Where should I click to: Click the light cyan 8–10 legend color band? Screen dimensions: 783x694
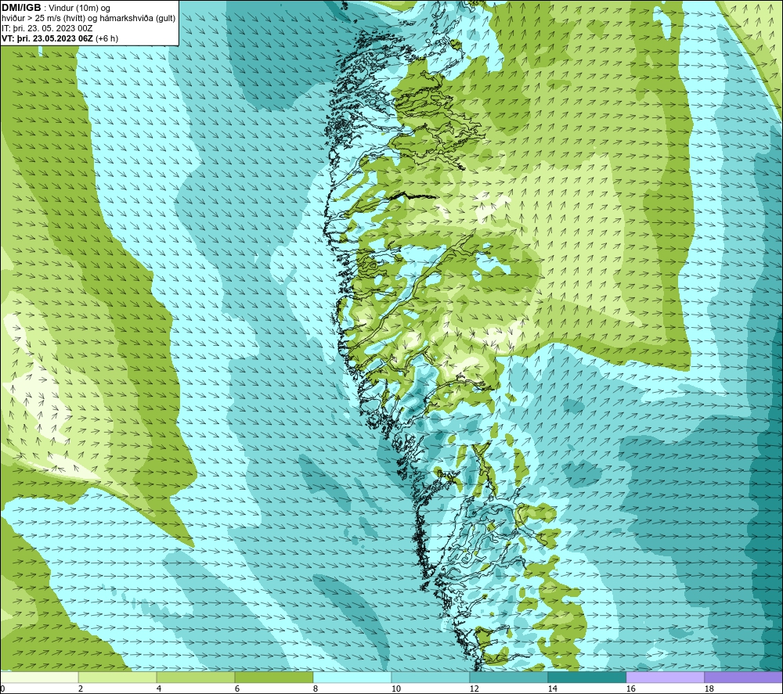(x=352, y=678)
